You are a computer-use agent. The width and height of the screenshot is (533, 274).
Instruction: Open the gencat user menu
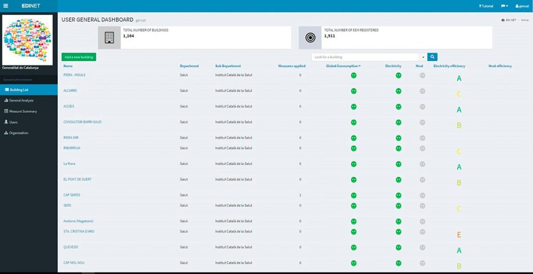point(522,6)
